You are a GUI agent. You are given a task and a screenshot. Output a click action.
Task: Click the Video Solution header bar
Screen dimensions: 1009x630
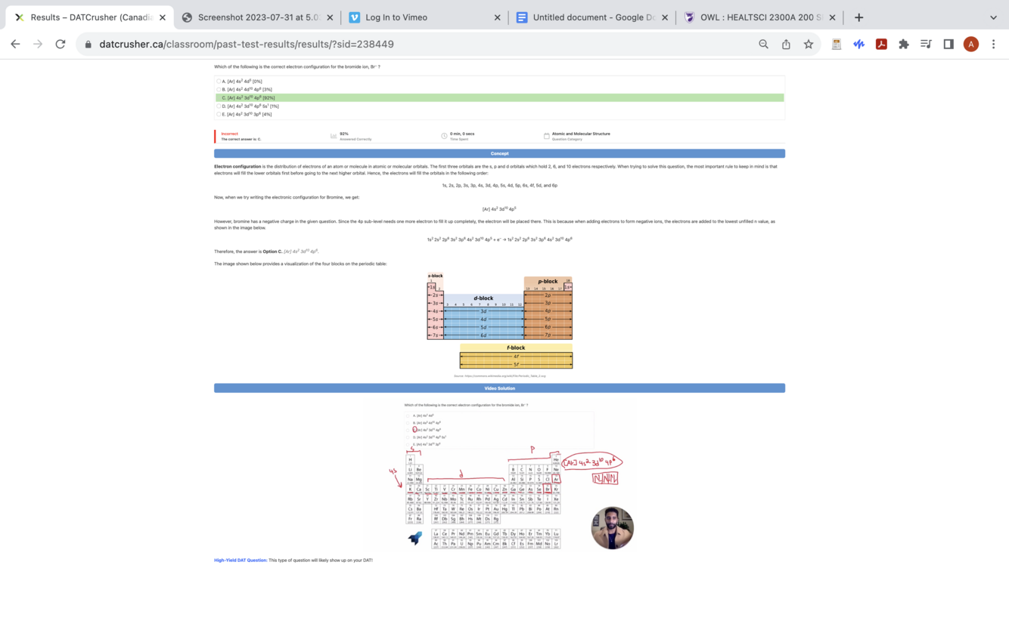[x=499, y=388]
